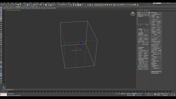
Task: Click the Align tool icon
Action: [x=71, y=5]
